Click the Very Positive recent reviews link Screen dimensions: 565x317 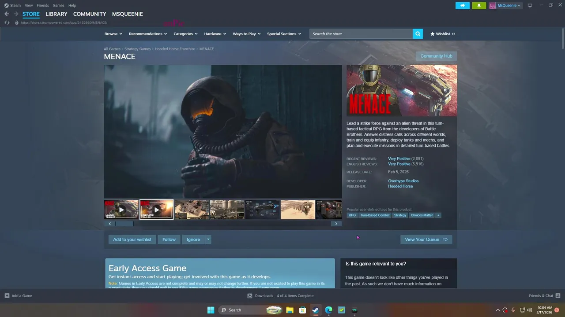(x=399, y=158)
